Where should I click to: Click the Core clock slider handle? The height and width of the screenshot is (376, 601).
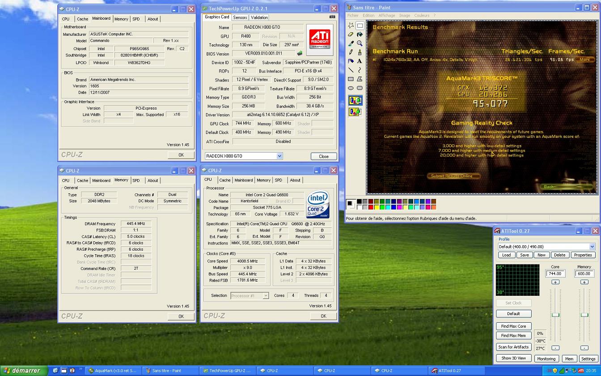555,315
